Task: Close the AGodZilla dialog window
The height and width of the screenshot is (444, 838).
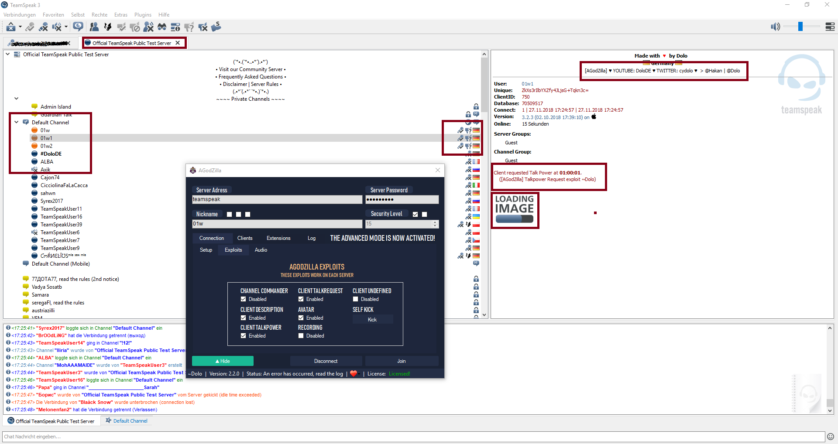Action: [438, 170]
